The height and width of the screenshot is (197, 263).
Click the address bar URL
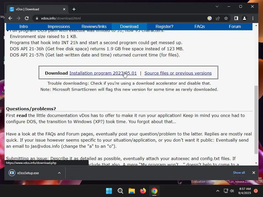[x=61, y=18]
